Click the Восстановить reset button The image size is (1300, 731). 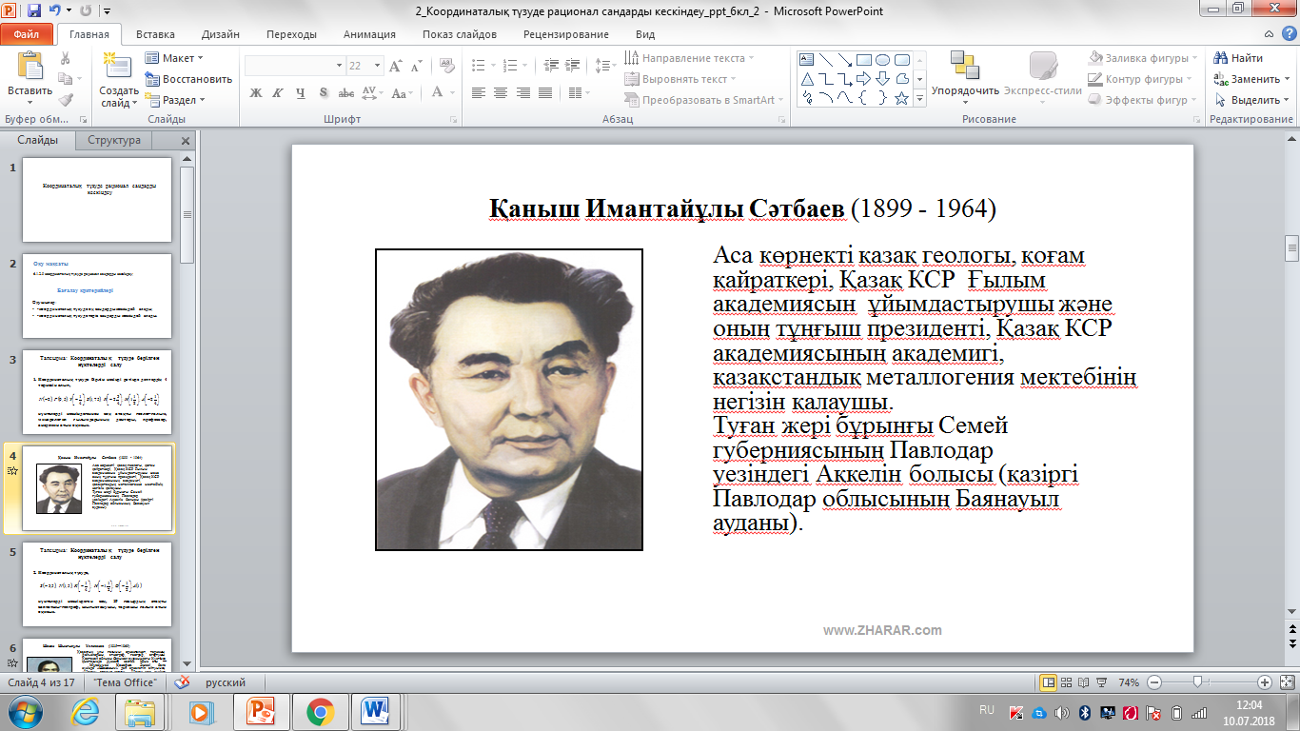pyautogui.click(x=188, y=79)
